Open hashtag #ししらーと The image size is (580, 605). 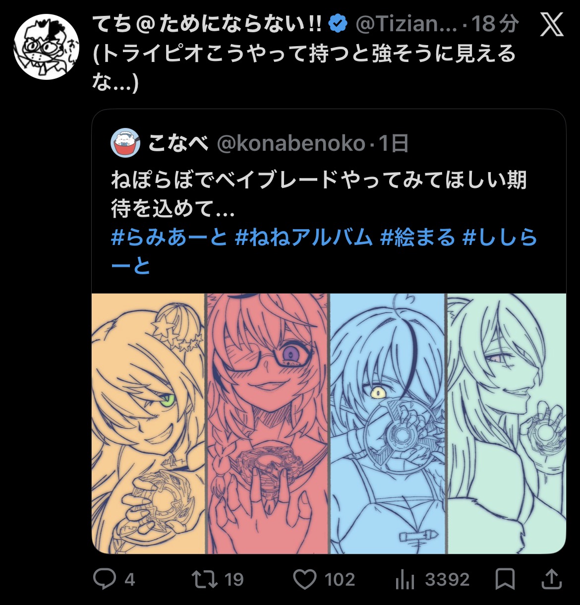coord(324,252)
